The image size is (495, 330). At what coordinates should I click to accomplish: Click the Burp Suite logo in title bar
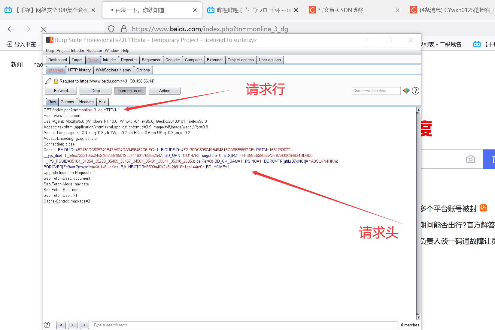[50, 40]
